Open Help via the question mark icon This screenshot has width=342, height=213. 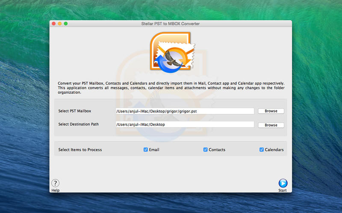(x=56, y=183)
